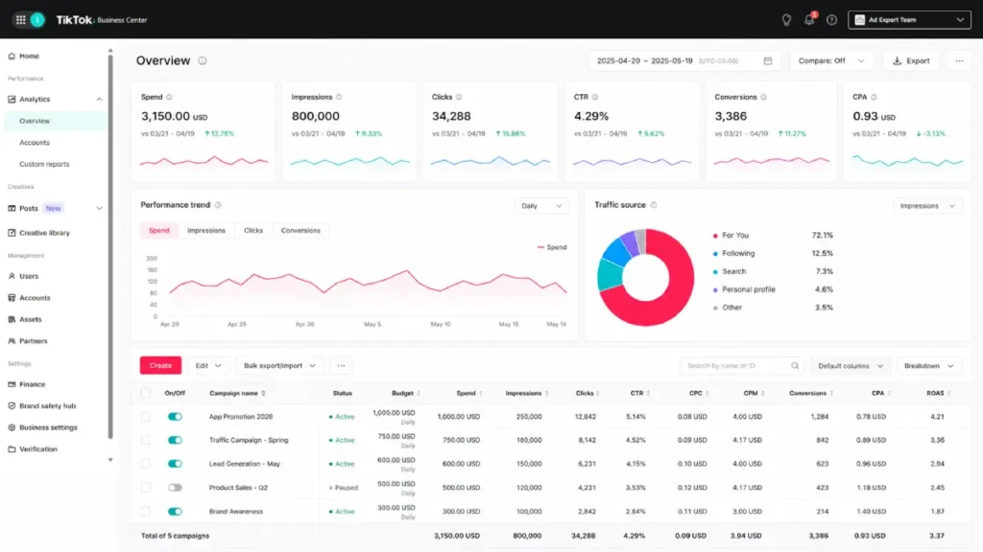Open Creative library in sidebar

[x=44, y=233]
